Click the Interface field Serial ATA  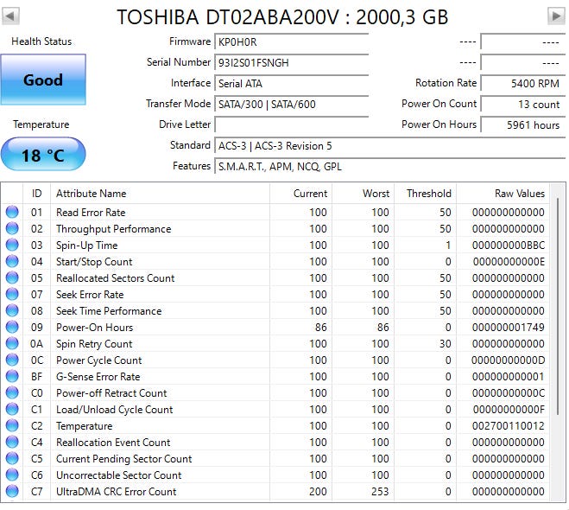[x=292, y=84]
